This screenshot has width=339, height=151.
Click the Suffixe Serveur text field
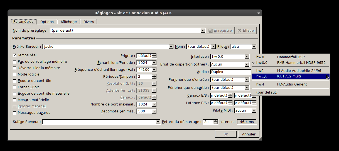(x=99, y=122)
